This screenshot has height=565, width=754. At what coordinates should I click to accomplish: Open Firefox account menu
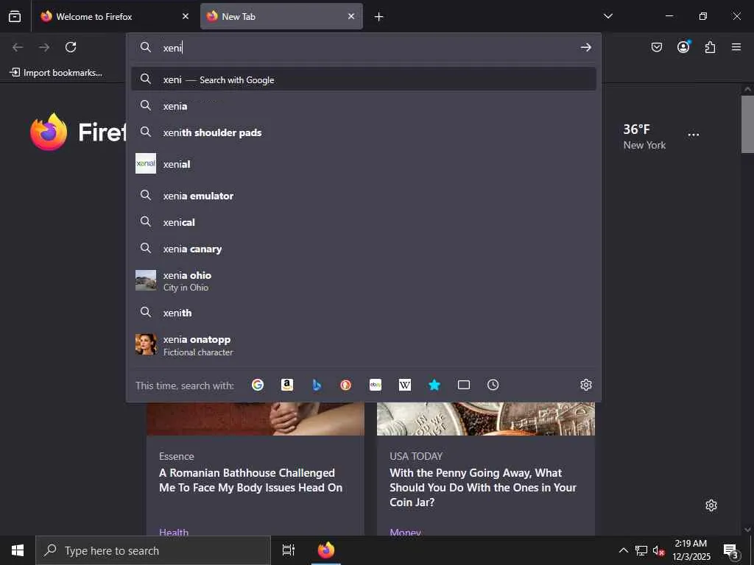click(683, 47)
